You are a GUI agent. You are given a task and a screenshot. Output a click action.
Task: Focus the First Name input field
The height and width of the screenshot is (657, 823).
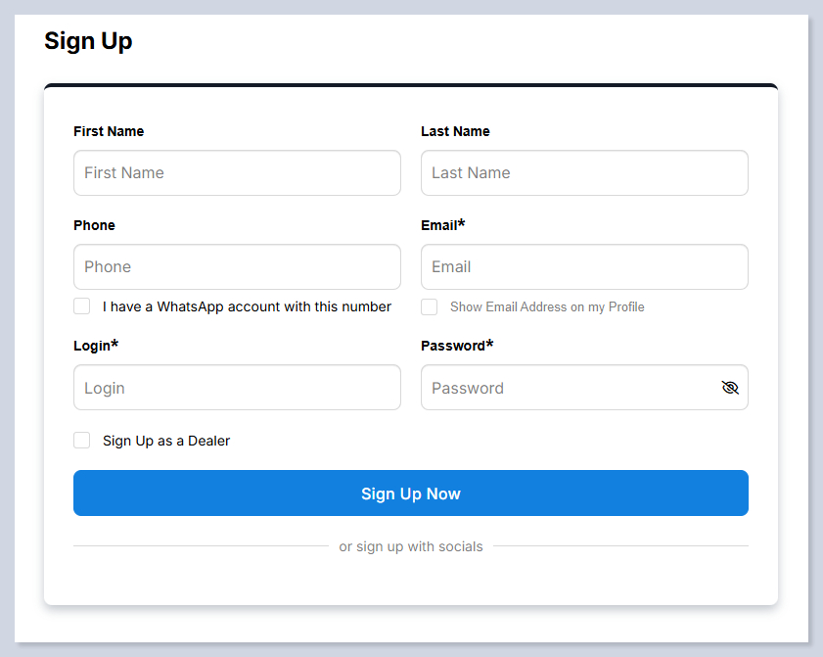[x=237, y=173]
